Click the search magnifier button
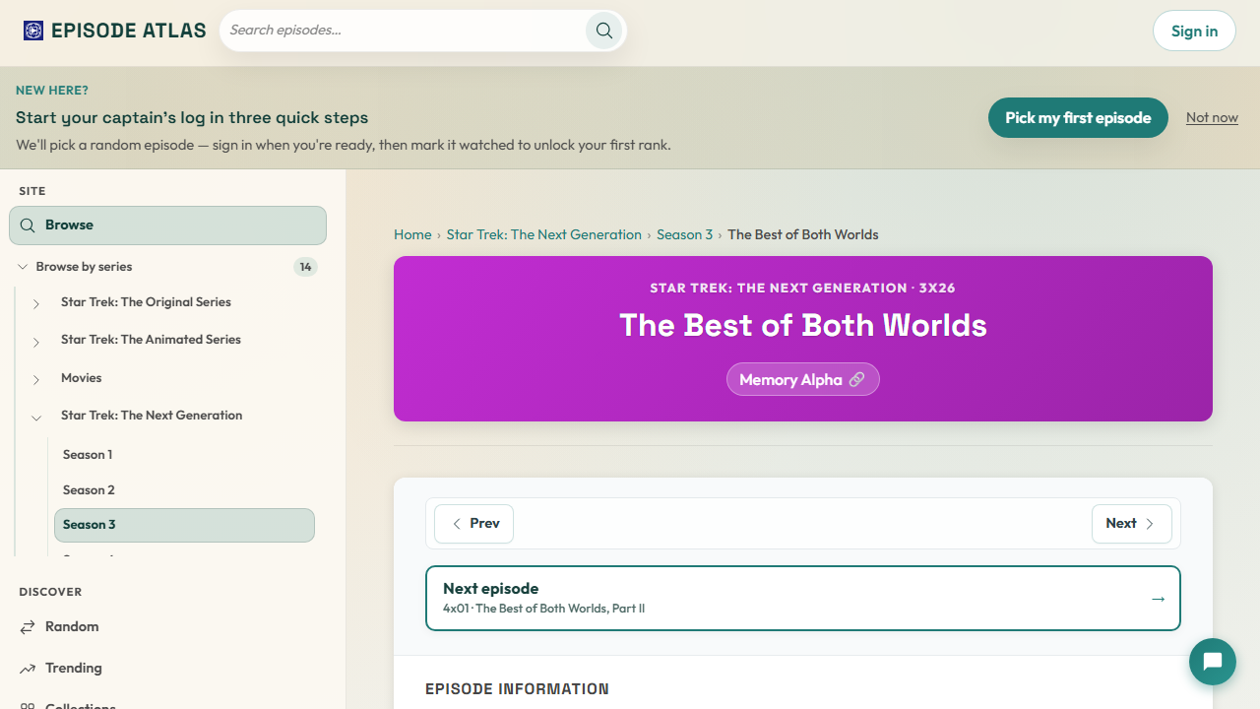1260x709 pixels. [604, 31]
